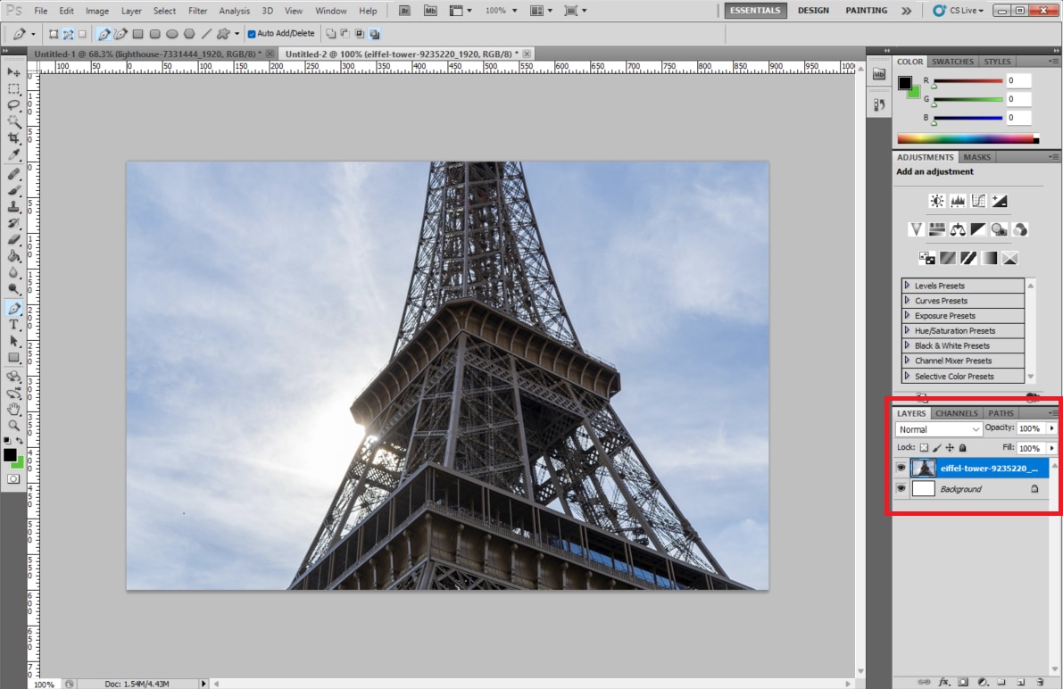Viewport: 1063px width, 689px height.
Task: Select the Horizontal Type tool
Action: coord(13,325)
